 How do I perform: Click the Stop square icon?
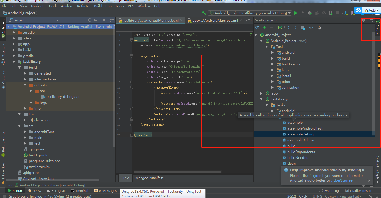click(338, 13)
